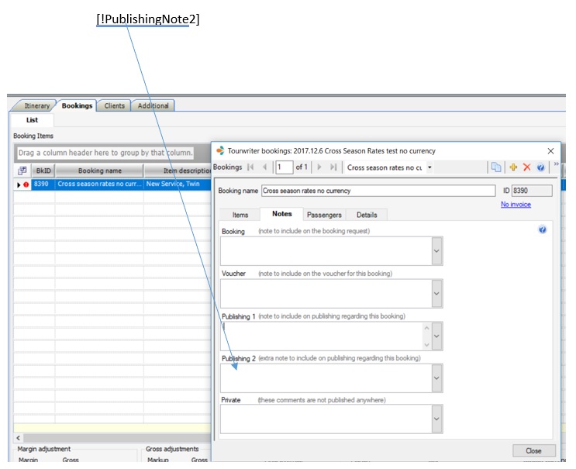The width and height of the screenshot is (576, 469).
Task: Click into the Booking name field
Action: coord(378,191)
